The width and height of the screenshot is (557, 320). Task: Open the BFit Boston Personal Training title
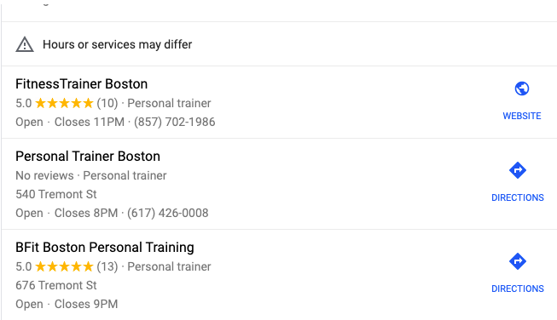tap(105, 248)
